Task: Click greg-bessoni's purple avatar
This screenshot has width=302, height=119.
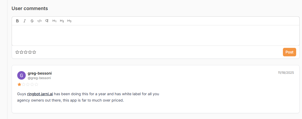Action: [21, 75]
